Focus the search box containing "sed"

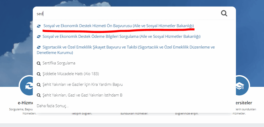[x=126, y=14]
